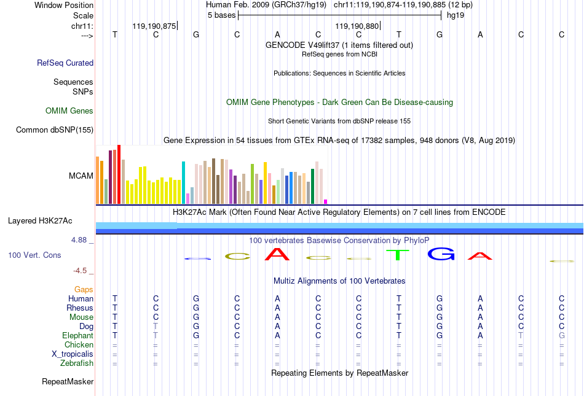The image size is (584, 396).
Task: Select the Common dbSNP(155) track label
Action: 55,130
